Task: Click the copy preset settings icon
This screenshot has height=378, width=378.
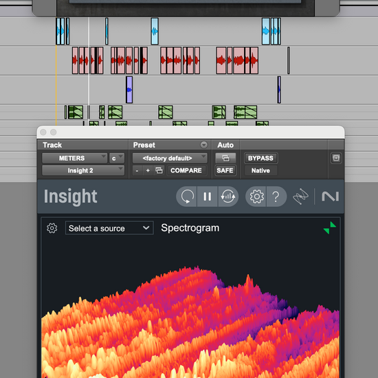Action: pos(159,170)
